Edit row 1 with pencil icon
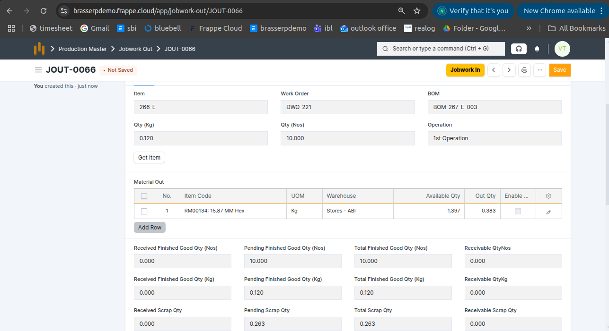Image resolution: width=609 pixels, height=331 pixels. tap(548, 212)
